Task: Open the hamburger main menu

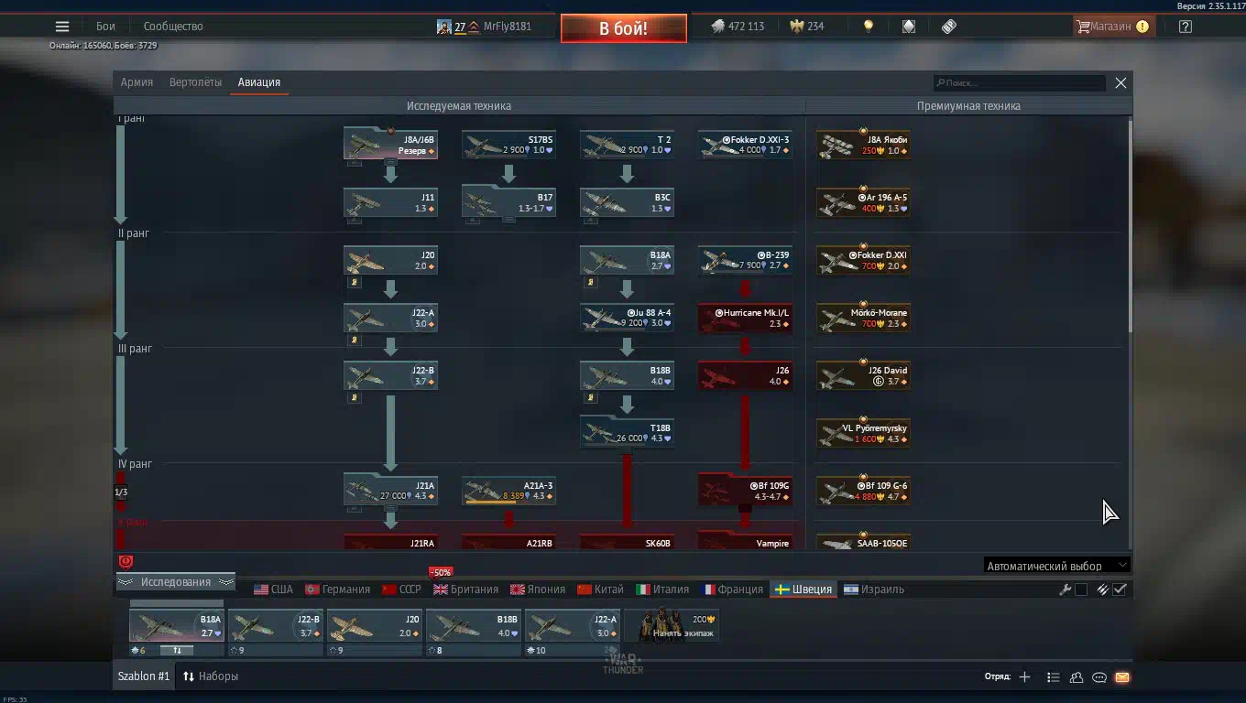Action: click(x=62, y=27)
